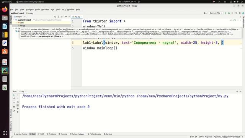Screen dimensions: 245x138
Task: Open the Terminal tool window
Action: tap(63, 134)
